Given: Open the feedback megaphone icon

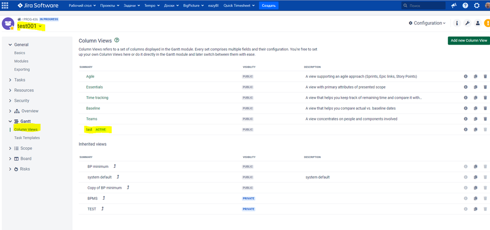Looking at the screenshot, I should [x=454, y=5].
